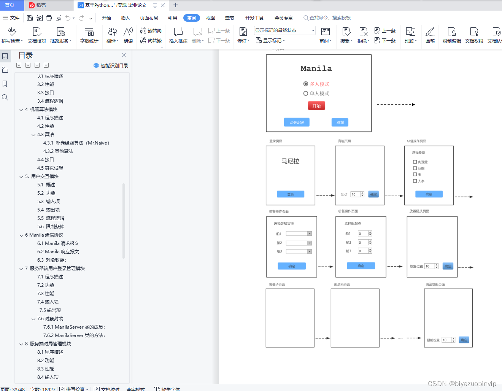Click the print preview icon
Screen dimensions: 502x391
[x=58, y=18]
